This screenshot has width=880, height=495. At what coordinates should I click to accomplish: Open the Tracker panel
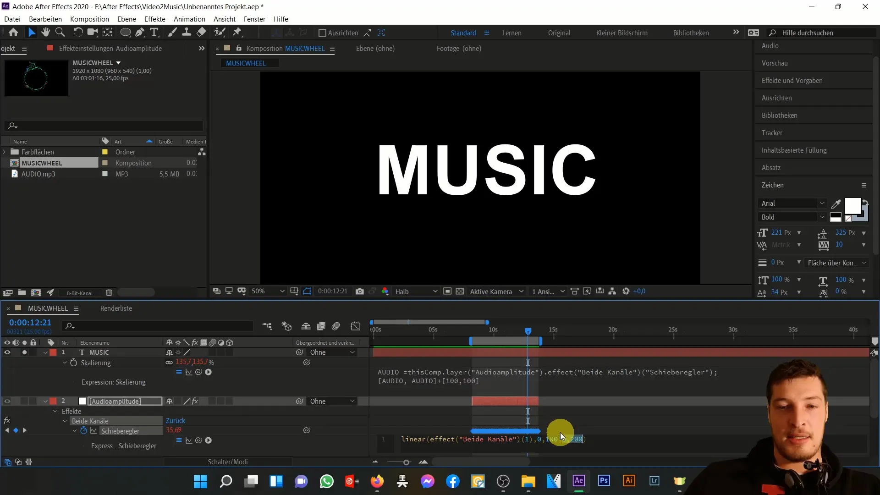coord(772,133)
